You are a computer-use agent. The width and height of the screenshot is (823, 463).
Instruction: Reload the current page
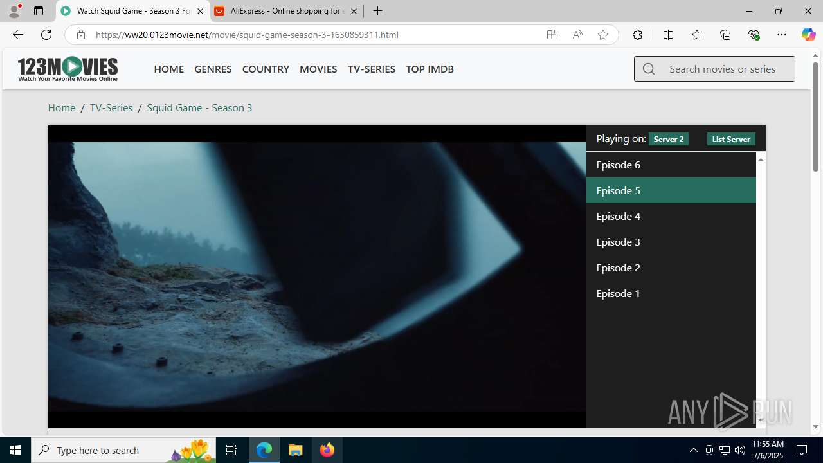click(x=46, y=35)
